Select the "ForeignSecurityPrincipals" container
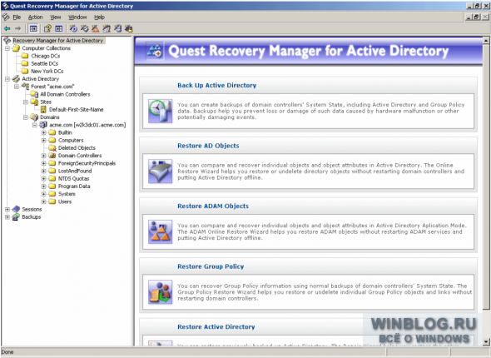This screenshot has height=358, width=491. [87, 163]
